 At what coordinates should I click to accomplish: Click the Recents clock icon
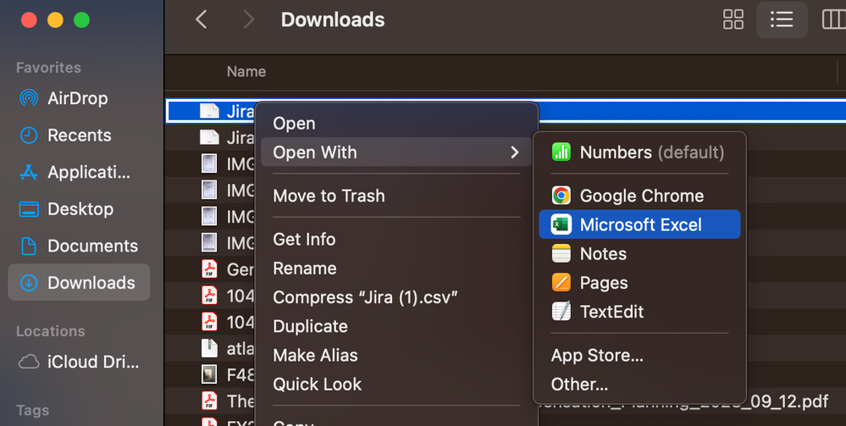29,135
